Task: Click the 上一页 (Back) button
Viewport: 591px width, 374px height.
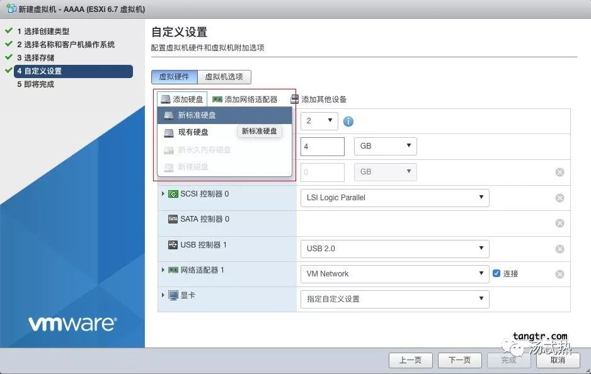Action: pyautogui.click(x=410, y=360)
